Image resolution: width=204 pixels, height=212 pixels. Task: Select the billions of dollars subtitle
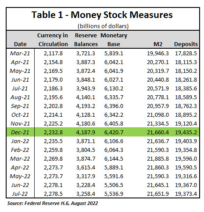[103, 26]
